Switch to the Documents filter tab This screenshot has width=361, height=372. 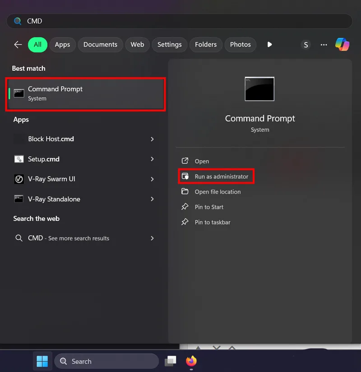coord(100,45)
